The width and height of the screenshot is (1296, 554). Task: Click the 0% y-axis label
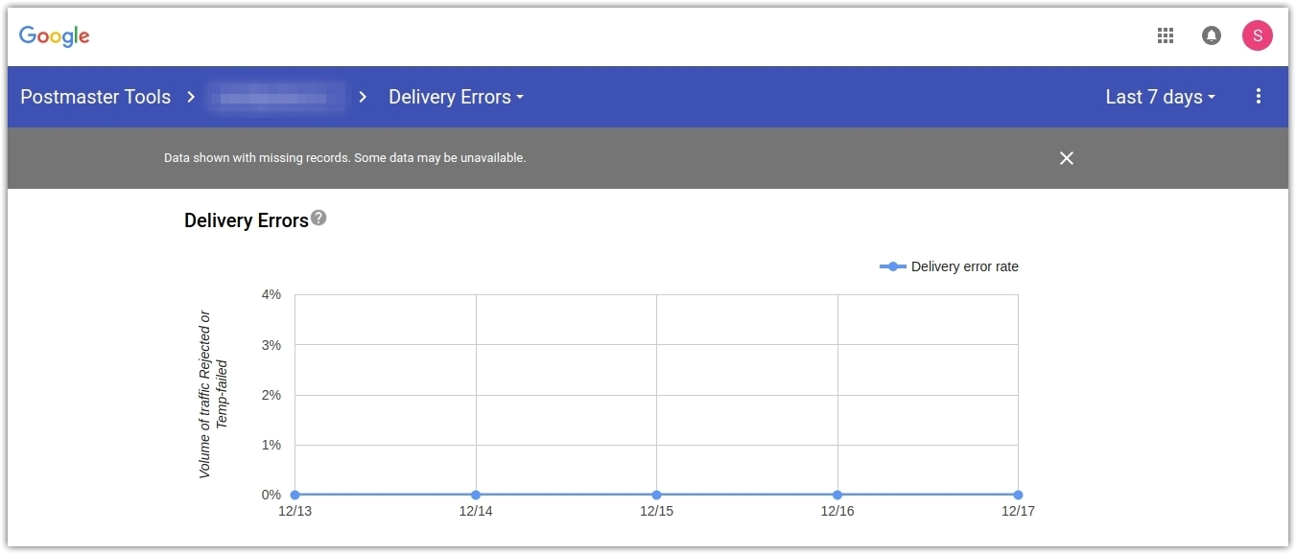pos(271,495)
